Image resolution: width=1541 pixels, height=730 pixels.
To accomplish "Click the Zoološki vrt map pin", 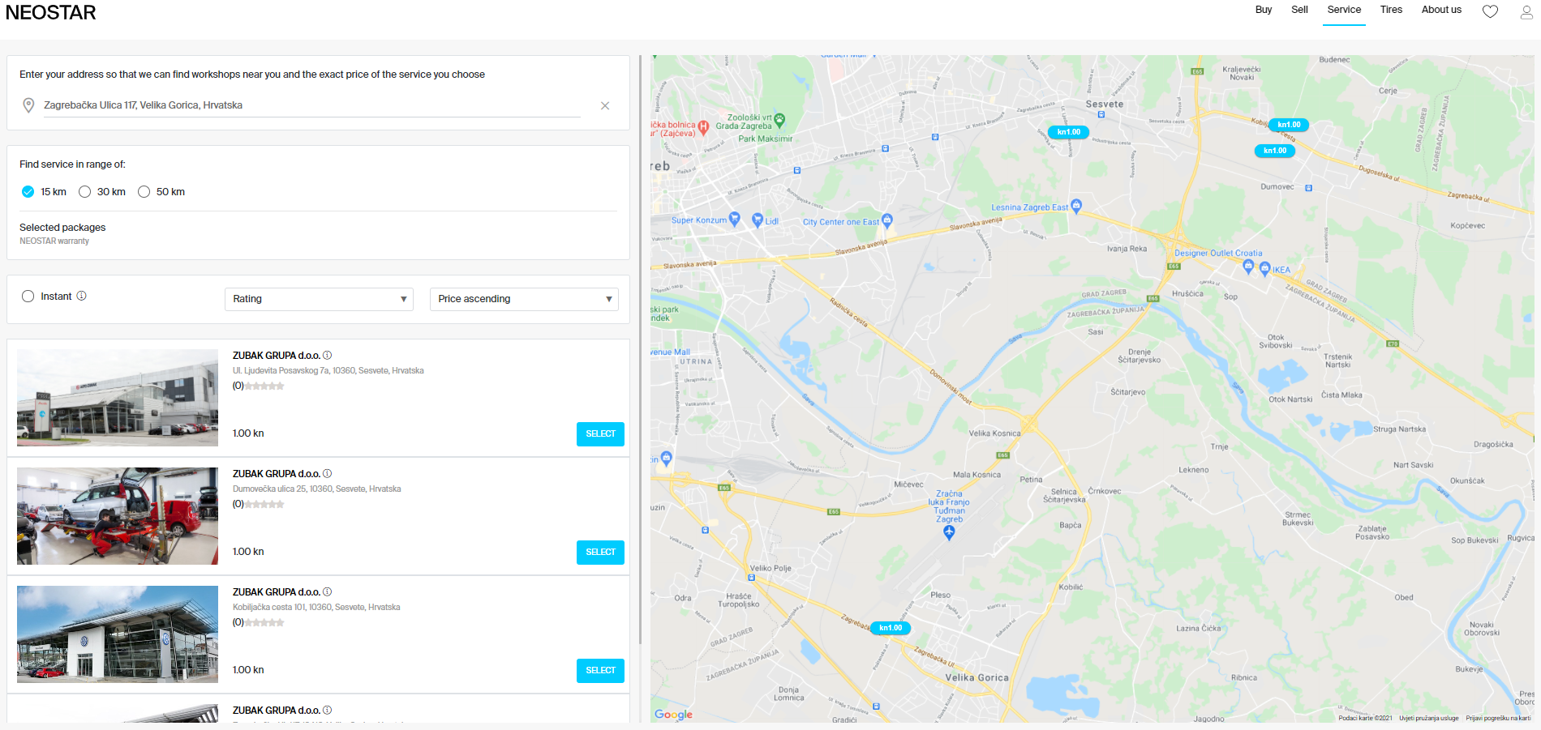I will (x=779, y=120).
